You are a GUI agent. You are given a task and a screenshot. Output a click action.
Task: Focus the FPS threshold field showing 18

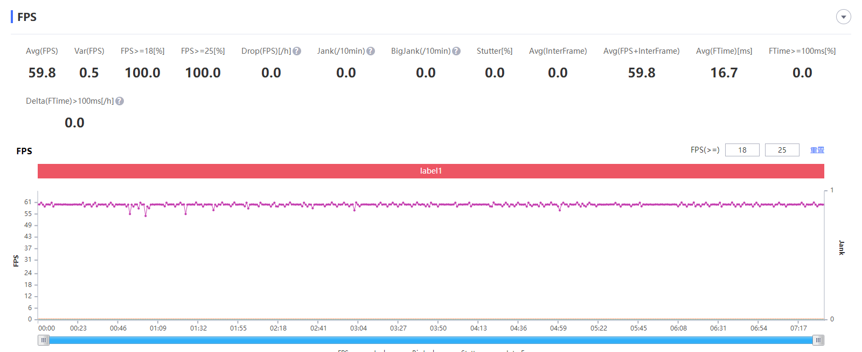point(742,150)
